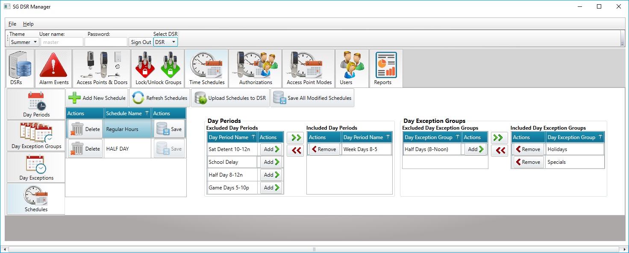The image size is (629, 253).
Task: Open Users module
Action: coord(352,68)
